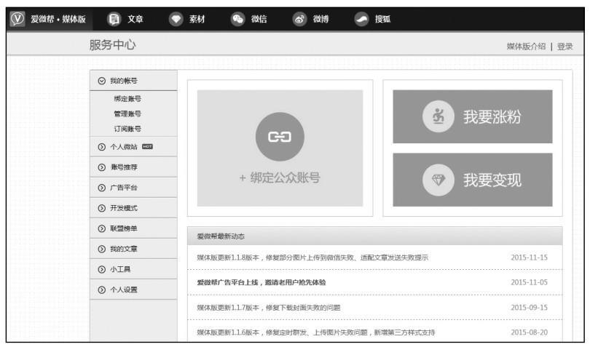Click the 微博 icon in top bar

(x=299, y=19)
